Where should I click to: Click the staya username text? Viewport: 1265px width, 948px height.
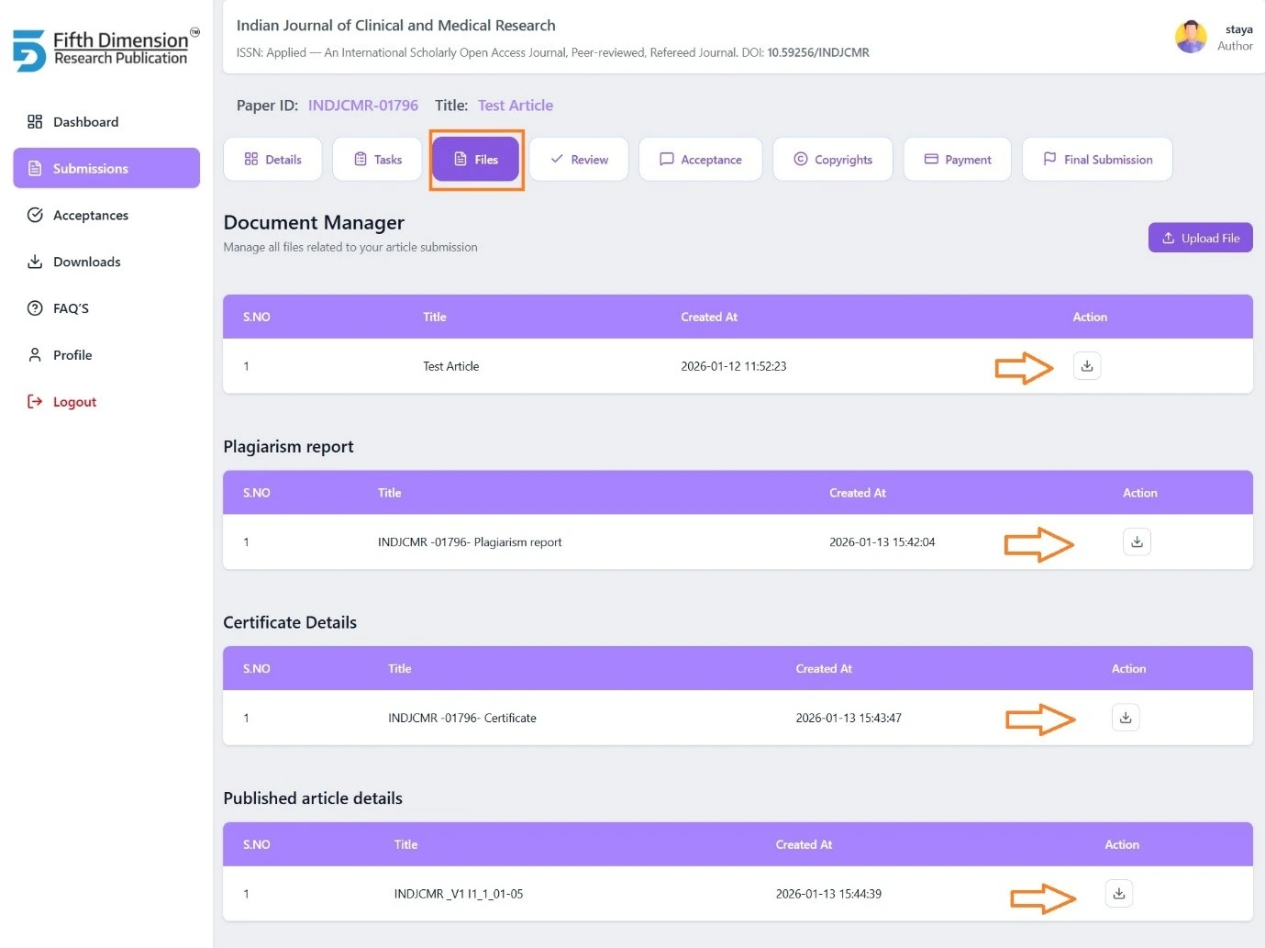point(1239,29)
